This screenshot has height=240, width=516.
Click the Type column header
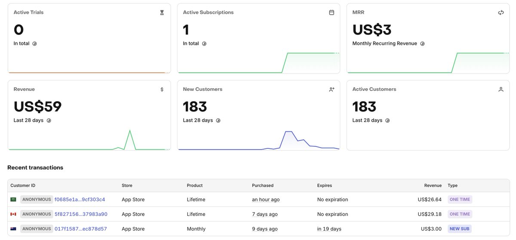pyautogui.click(x=452, y=185)
